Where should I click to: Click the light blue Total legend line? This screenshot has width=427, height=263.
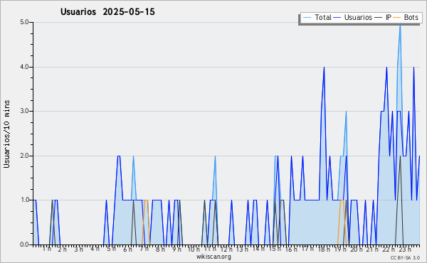[307, 18]
